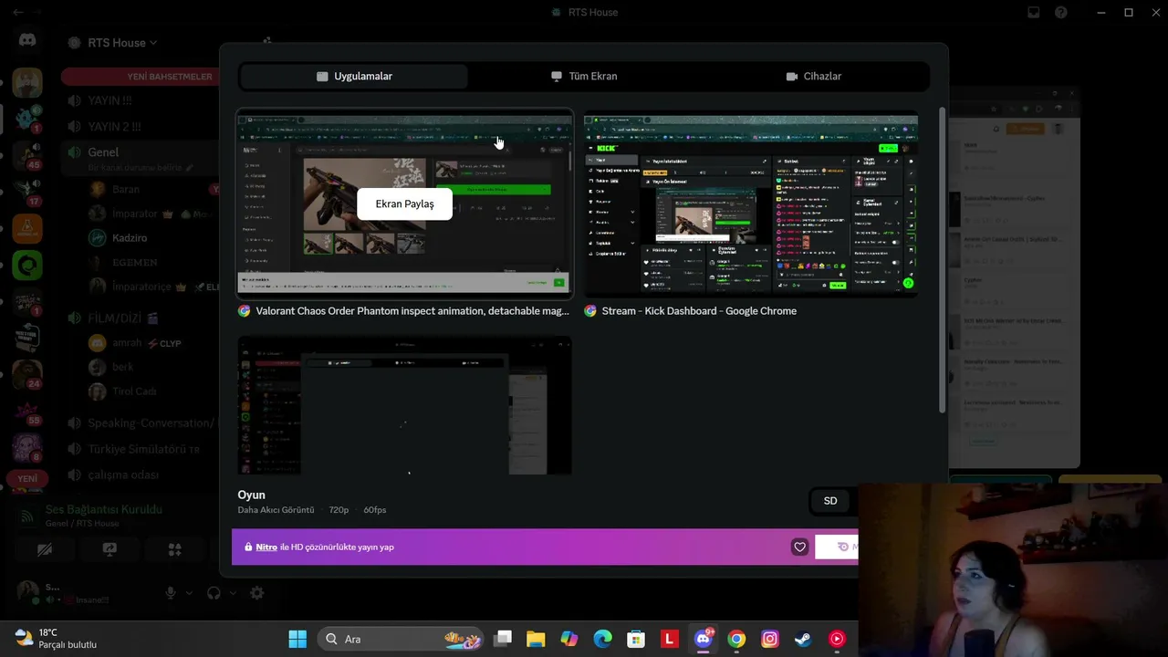Select user Tirol Cadı in FİLM/DİZİ channel
This screenshot has width=1168, height=657.
[x=134, y=391]
